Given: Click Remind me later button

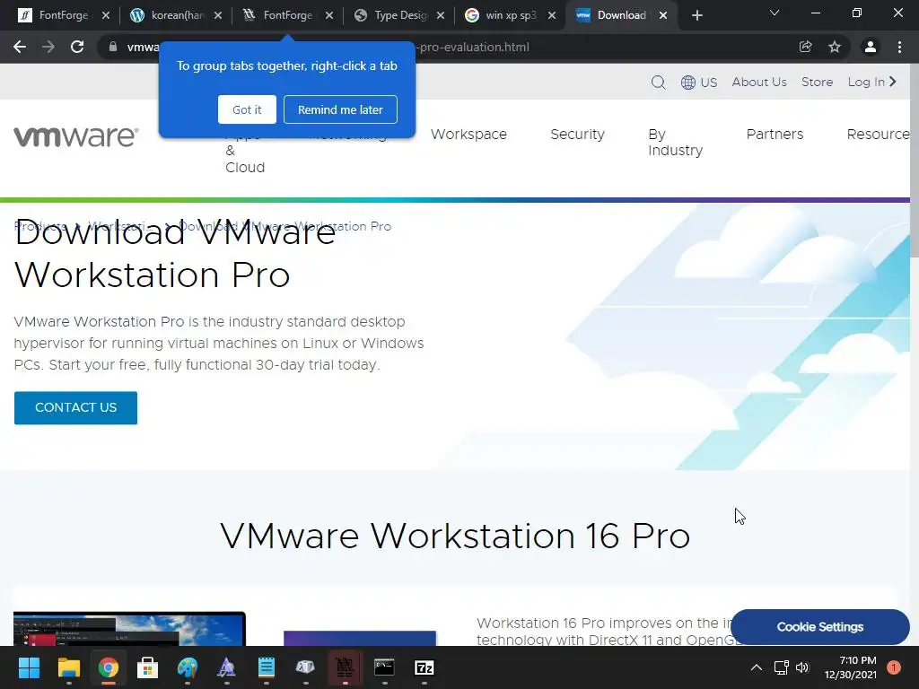Looking at the screenshot, I should tap(340, 109).
